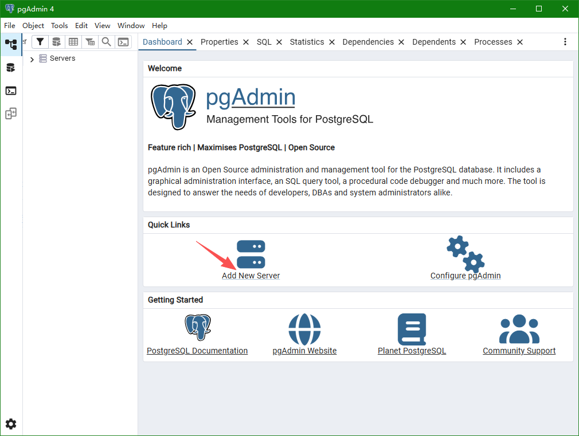
Task: Click the Configure pgAdmin gears icon
Action: pos(465,254)
